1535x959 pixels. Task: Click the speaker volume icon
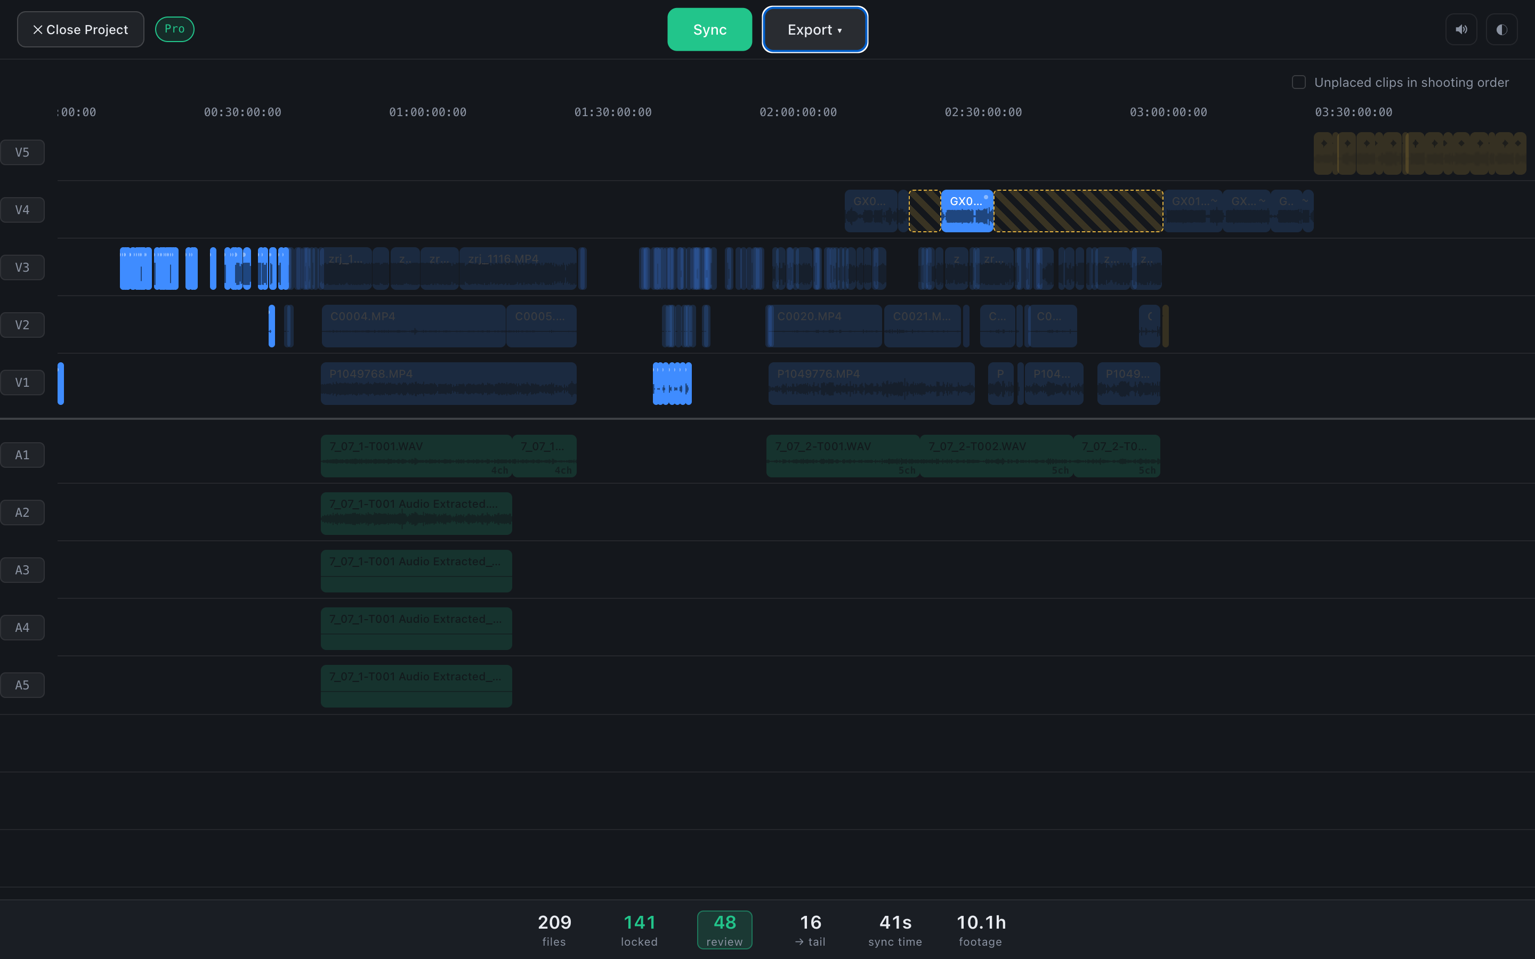[1461, 29]
